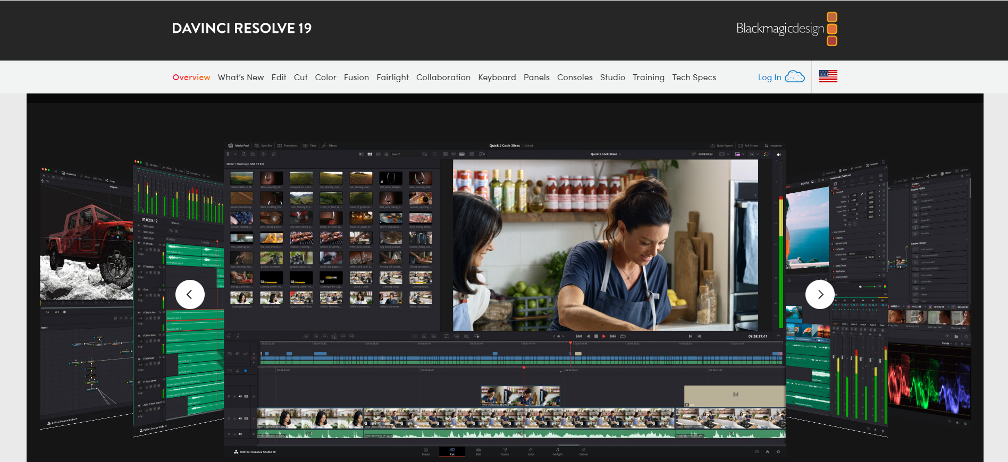
Task: Show next screenshot with right arrow
Action: point(820,294)
